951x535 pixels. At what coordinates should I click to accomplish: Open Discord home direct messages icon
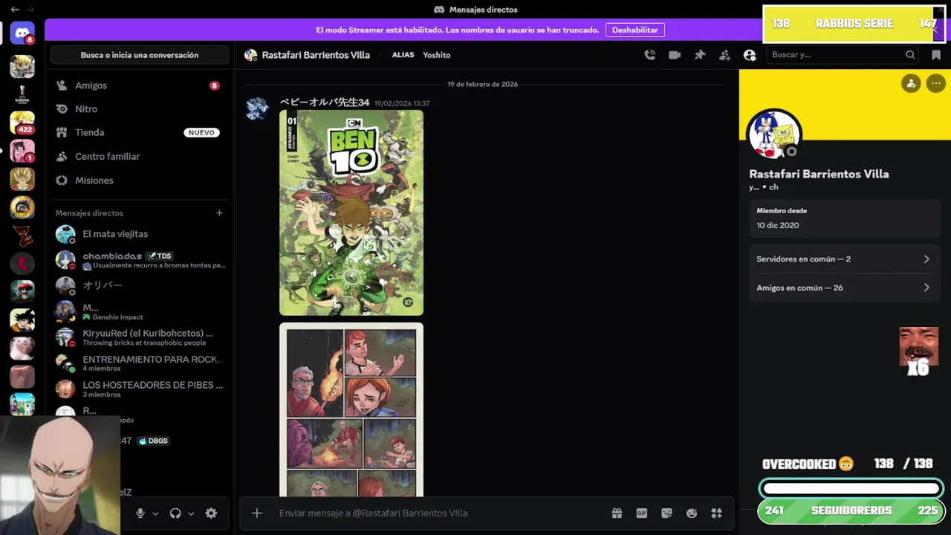[22, 33]
